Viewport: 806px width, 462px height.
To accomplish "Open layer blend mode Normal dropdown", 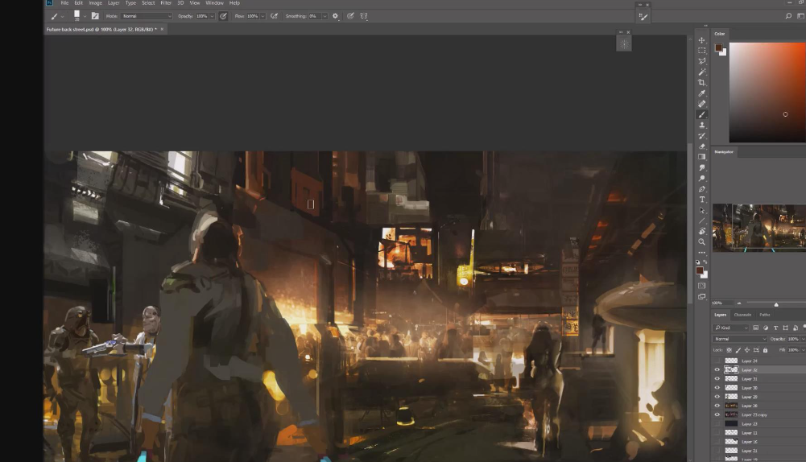I will (x=740, y=339).
